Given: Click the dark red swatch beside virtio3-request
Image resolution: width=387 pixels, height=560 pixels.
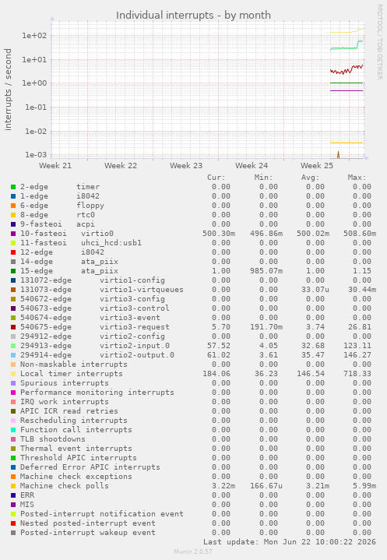Looking at the screenshot, I should click(13, 327).
